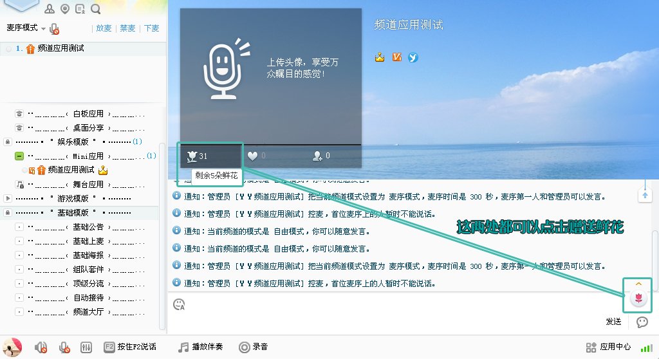
Task: Click the upload arrow icon right of chat
Action: tap(645, 196)
